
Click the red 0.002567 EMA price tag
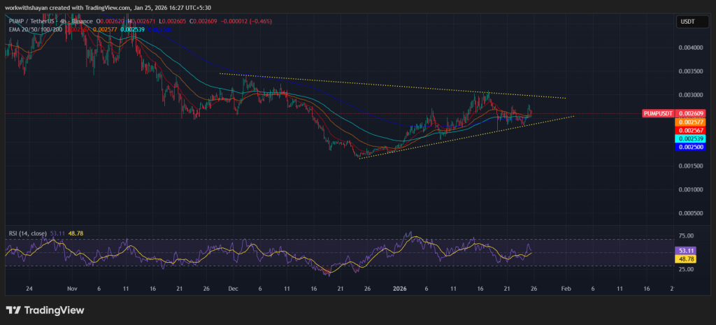(689, 130)
